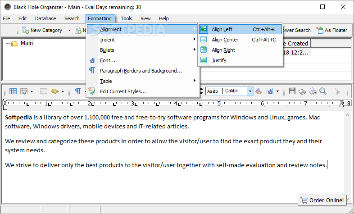
Task: Click the paragraph mark icon in toolbar
Action: point(77,91)
